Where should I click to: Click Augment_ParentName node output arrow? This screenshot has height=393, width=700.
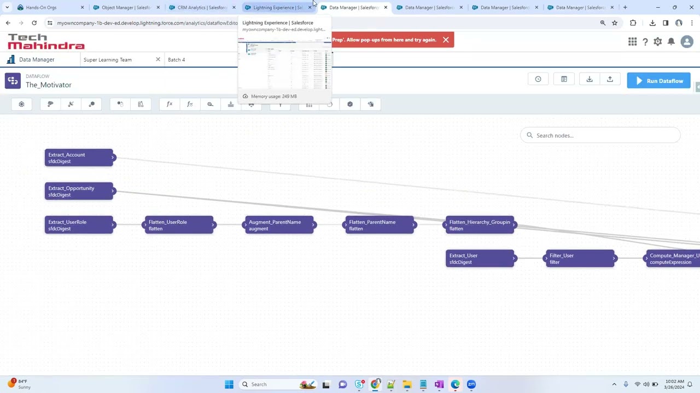pyautogui.click(x=313, y=225)
